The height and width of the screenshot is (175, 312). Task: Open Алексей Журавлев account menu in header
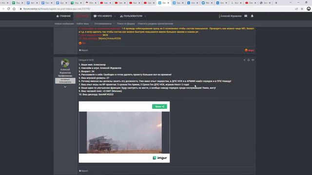[x=231, y=16]
